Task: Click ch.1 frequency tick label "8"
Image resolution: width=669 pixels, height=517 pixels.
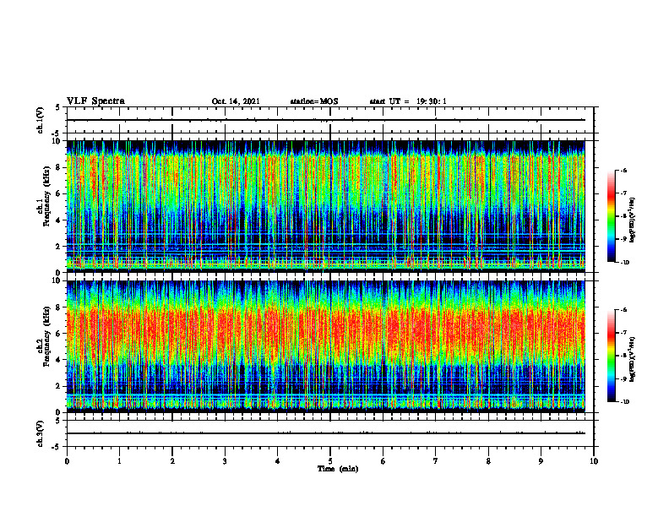Action: pos(59,167)
